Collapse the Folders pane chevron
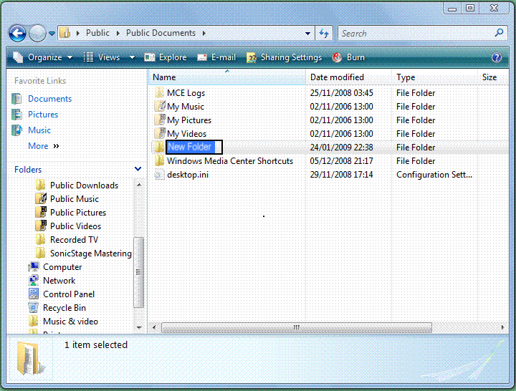 click(x=138, y=169)
